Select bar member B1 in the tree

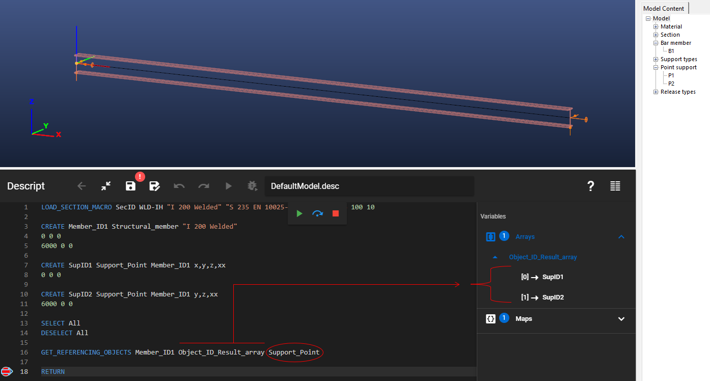click(671, 51)
